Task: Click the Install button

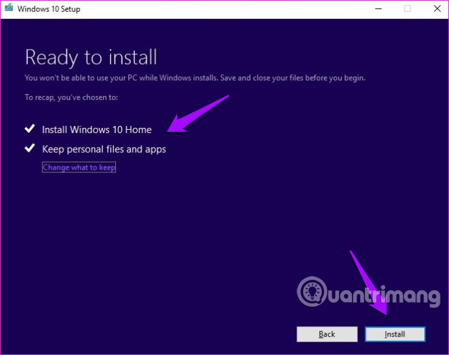Action: click(395, 334)
